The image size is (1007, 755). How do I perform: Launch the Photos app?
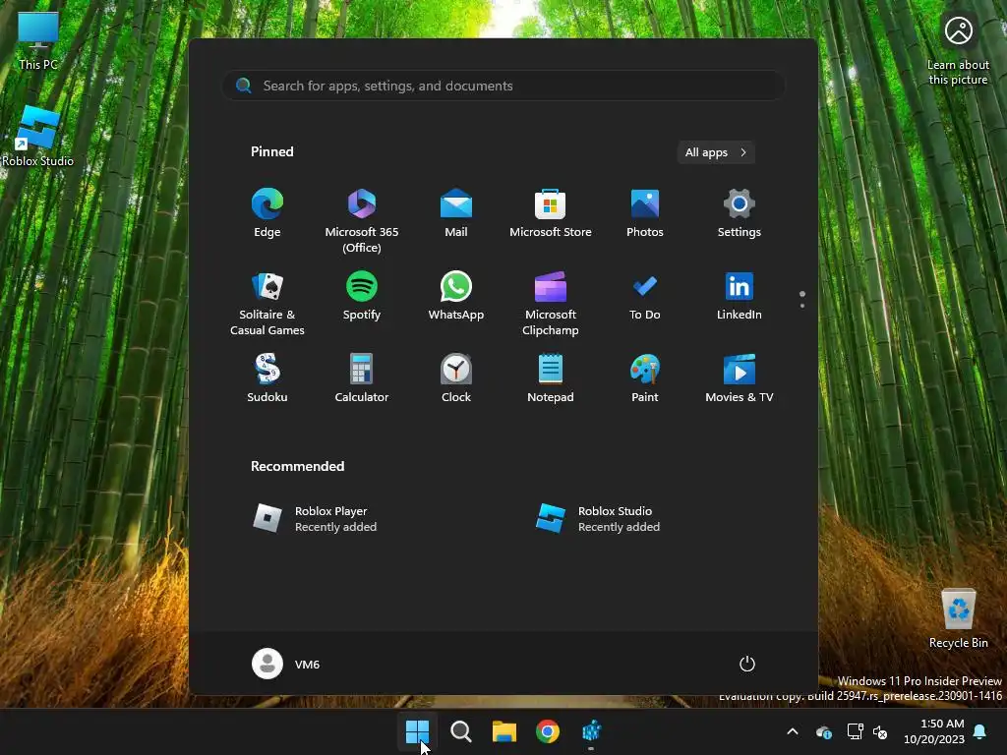pos(645,213)
